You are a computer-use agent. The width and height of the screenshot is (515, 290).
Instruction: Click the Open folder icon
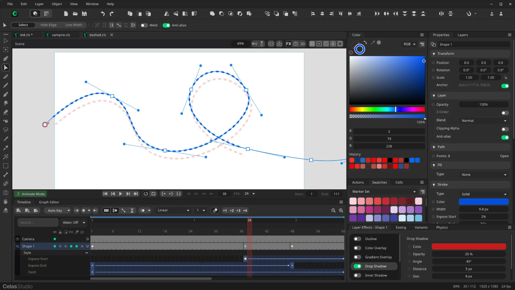click(x=75, y=14)
